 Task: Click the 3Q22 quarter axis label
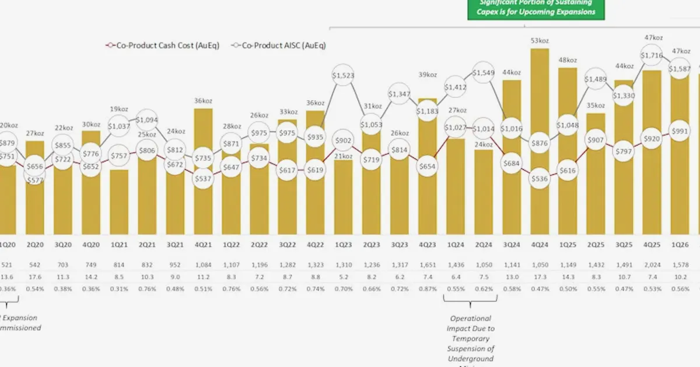tap(288, 245)
